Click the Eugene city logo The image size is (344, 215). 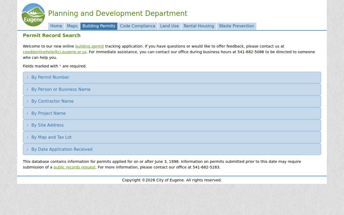(33, 15)
